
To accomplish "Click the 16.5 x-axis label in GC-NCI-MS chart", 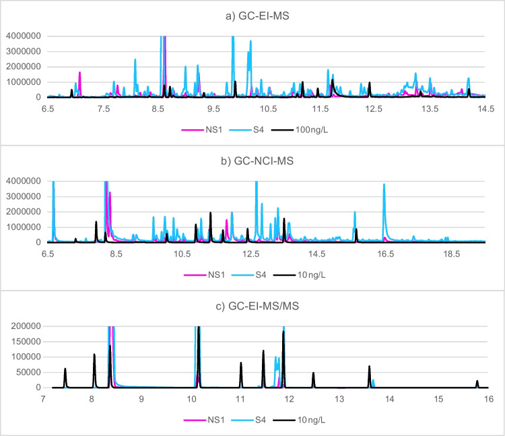I will (386, 254).
